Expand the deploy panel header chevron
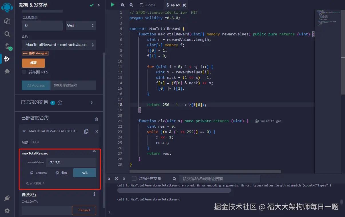The width and height of the screenshot is (345, 217). click(99, 5)
